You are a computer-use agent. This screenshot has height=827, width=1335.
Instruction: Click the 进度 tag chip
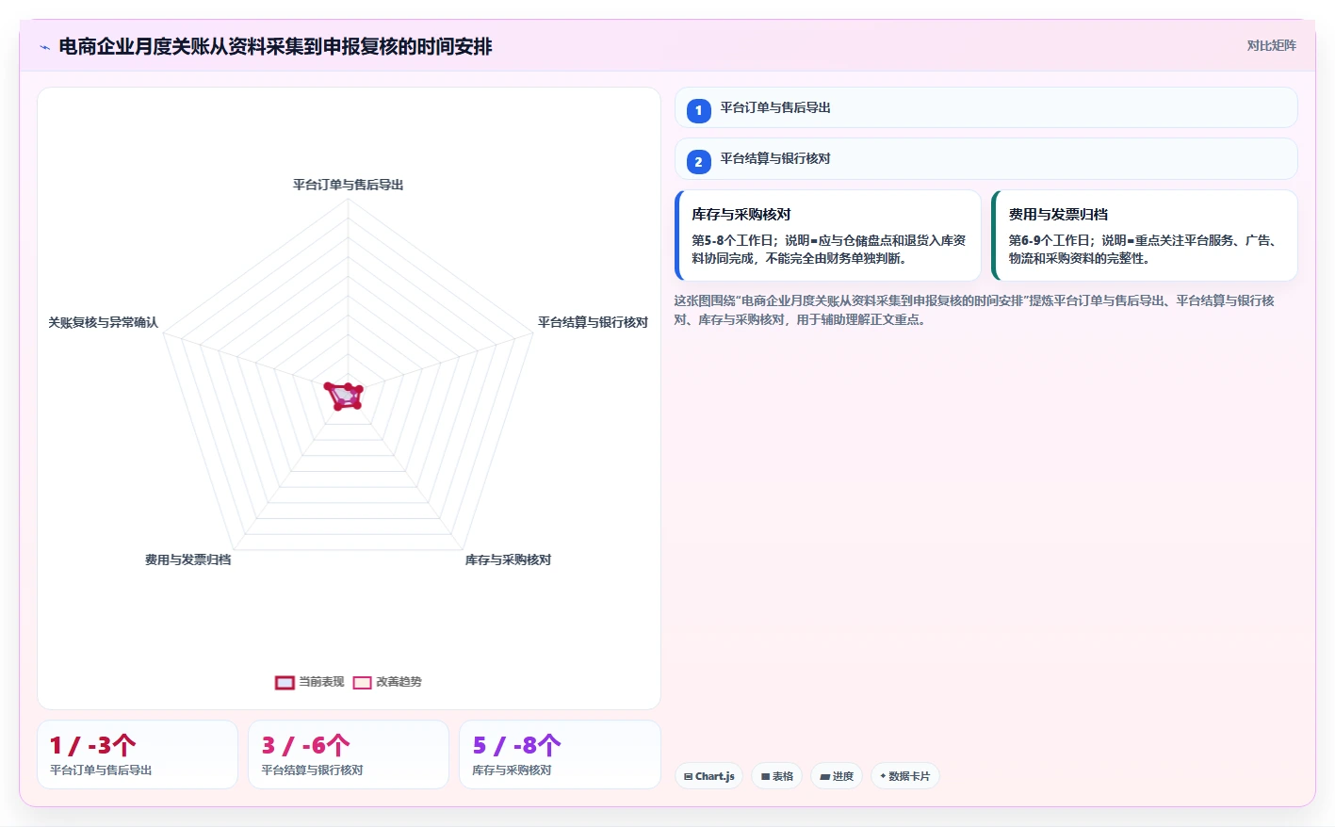pyautogui.click(x=837, y=776)
